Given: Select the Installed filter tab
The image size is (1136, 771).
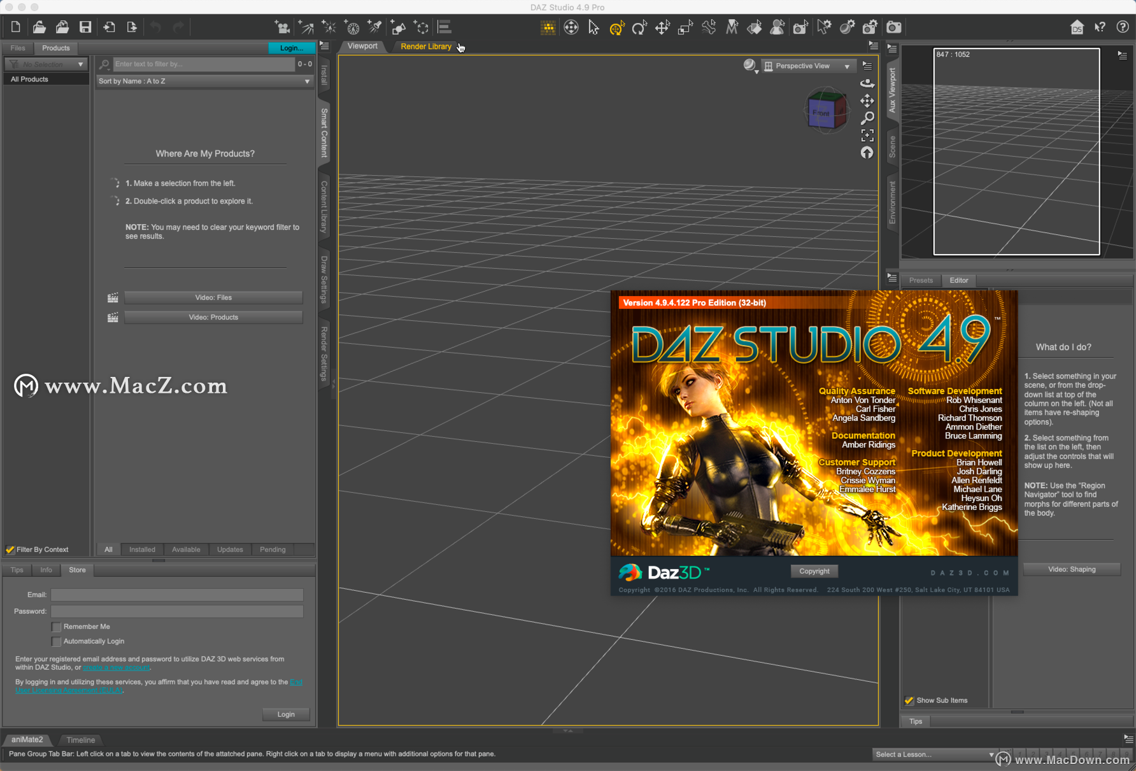Looking at the screenshot, I should pyautogui.click(x=142, y=549).
